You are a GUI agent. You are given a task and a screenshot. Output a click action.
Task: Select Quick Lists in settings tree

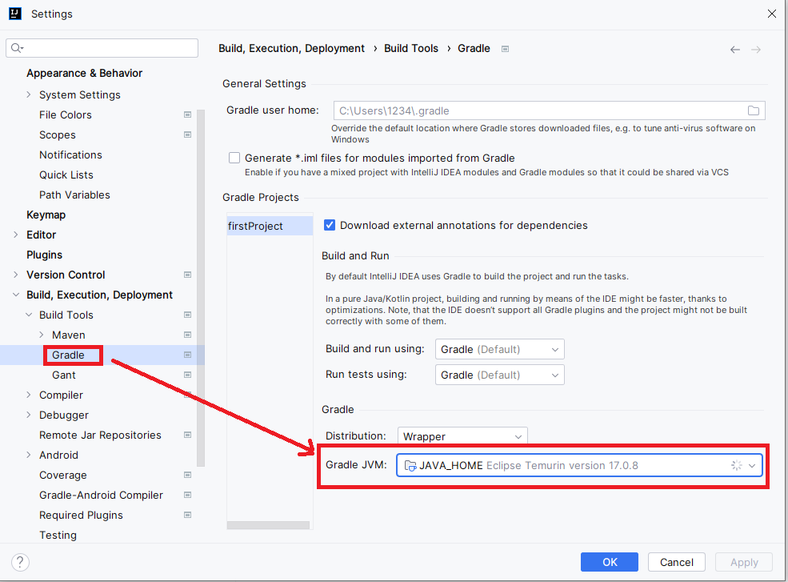pos(66,175)
